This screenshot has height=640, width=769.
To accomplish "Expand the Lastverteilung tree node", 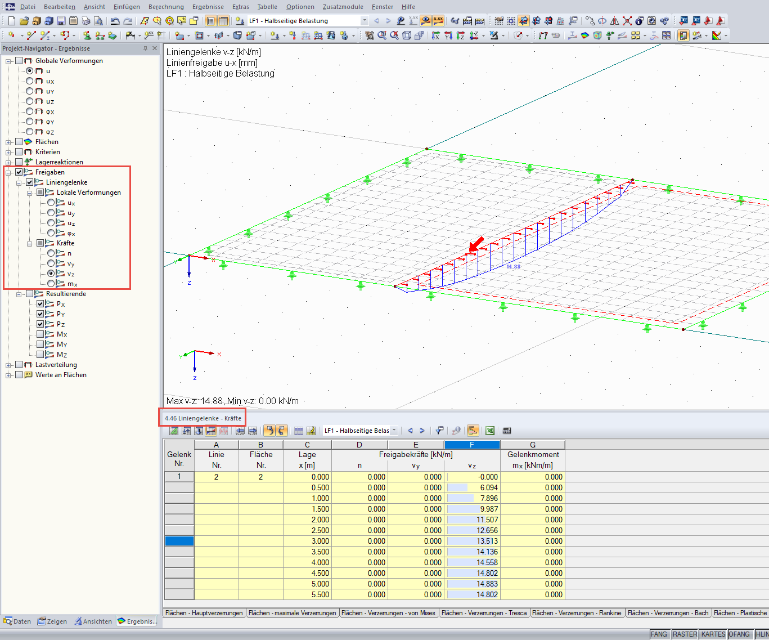I will [8, 365].
